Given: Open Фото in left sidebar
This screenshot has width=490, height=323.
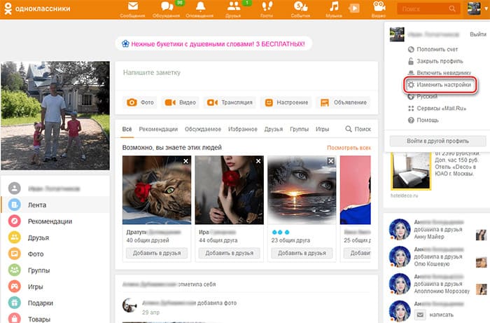Looking at the screenshot, I should pyautogui.click(x=55, y=254).
